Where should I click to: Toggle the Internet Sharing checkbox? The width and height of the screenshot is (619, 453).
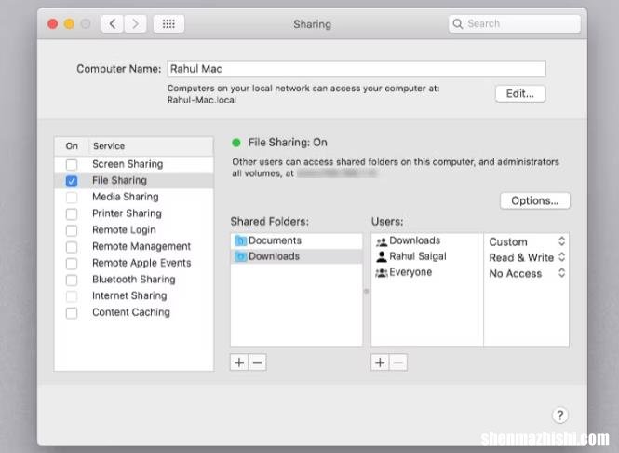(72, 296)
